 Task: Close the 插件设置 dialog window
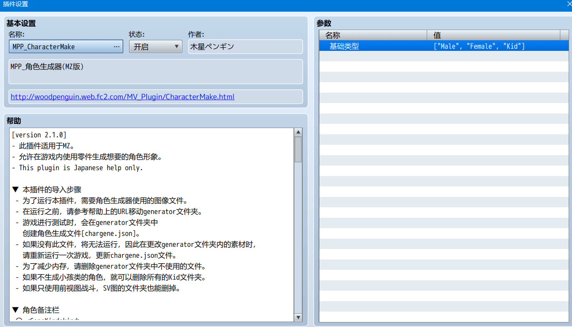(x=568, y=4)
